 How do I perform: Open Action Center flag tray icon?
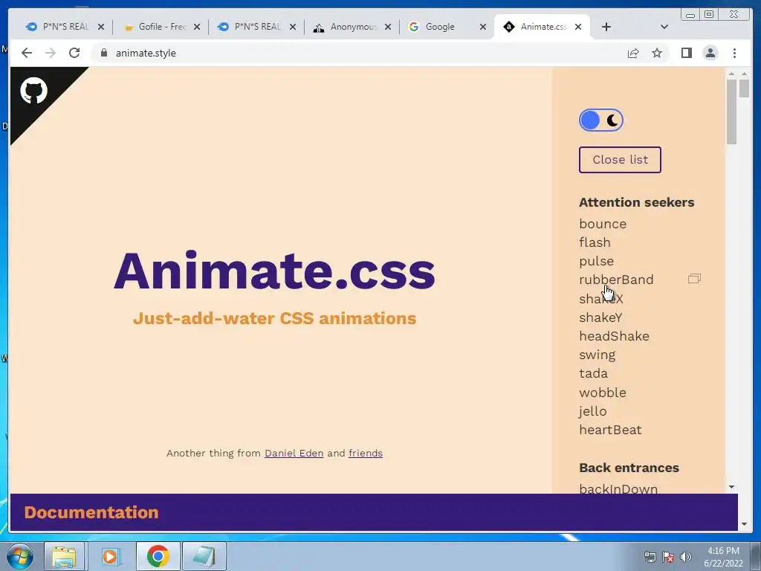coord(668,557)
